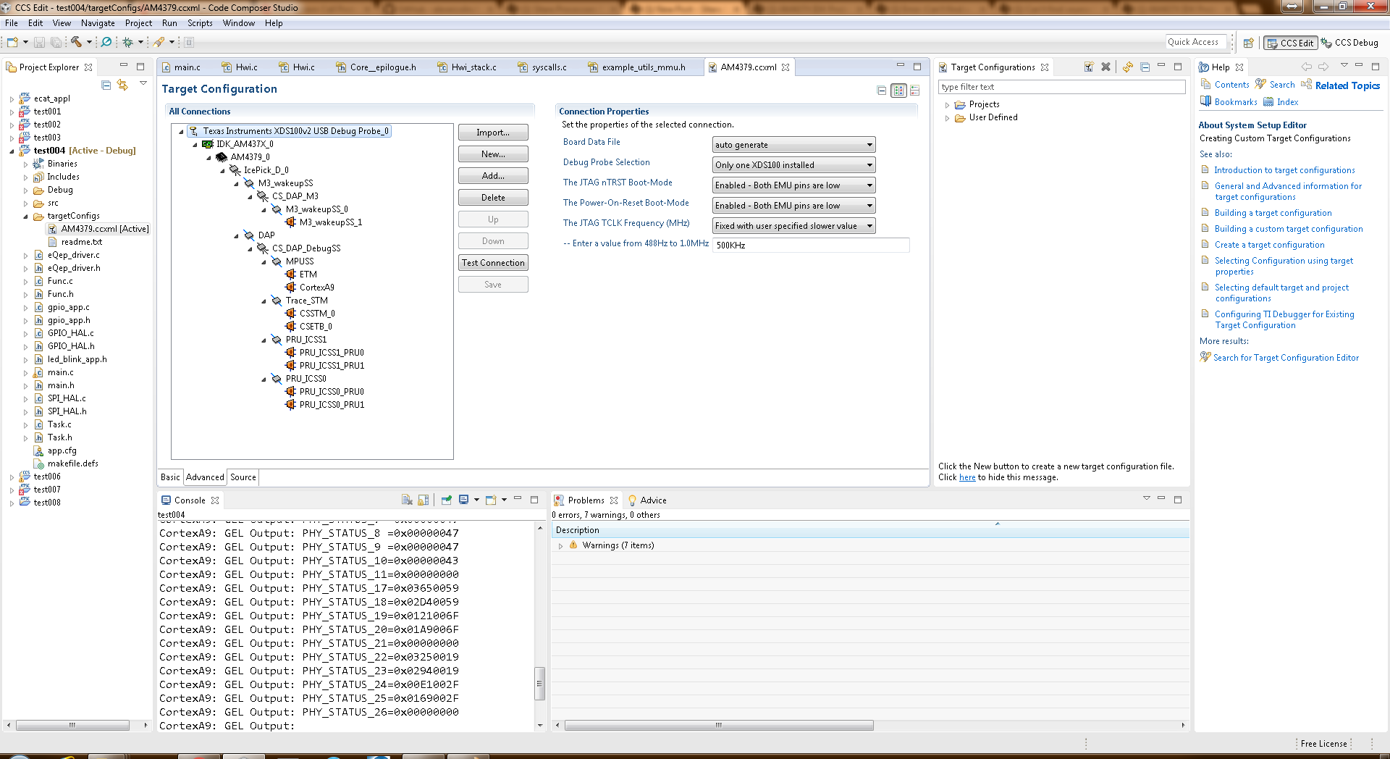This screenshot has height=759, width=1390.
Task: Switch to the main.c editor tab
Action: pyautogui.click(x=187, y=67)
